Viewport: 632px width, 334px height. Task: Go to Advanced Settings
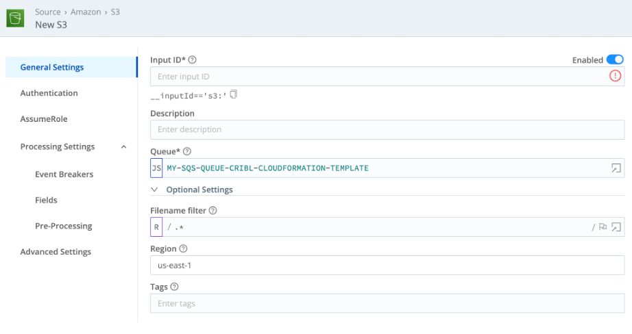[56, 252]
